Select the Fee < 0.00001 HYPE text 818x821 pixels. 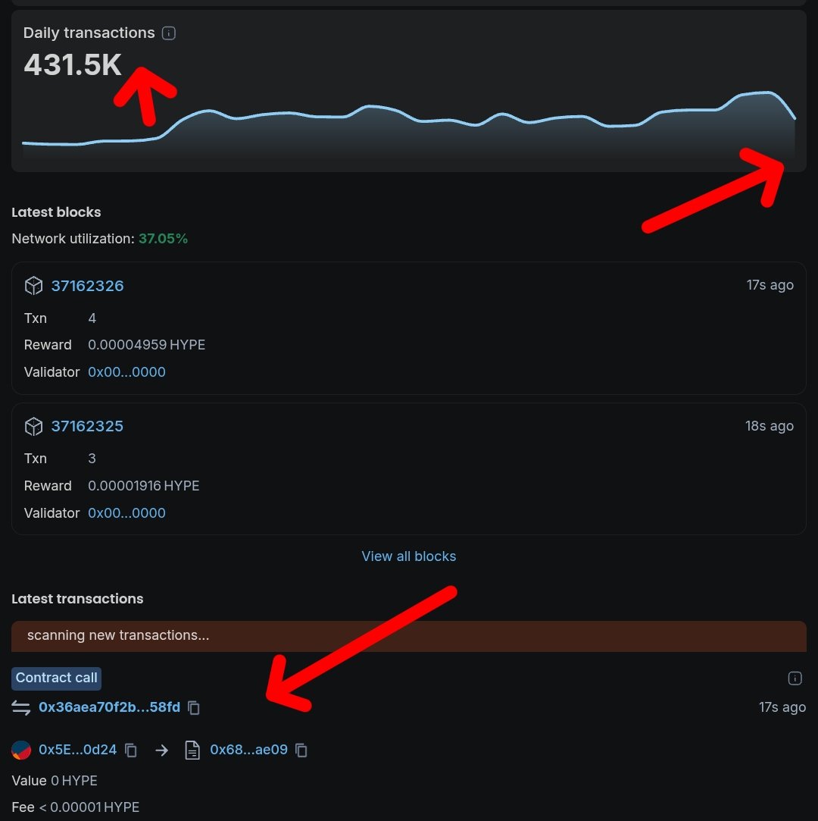coord(75,807)
